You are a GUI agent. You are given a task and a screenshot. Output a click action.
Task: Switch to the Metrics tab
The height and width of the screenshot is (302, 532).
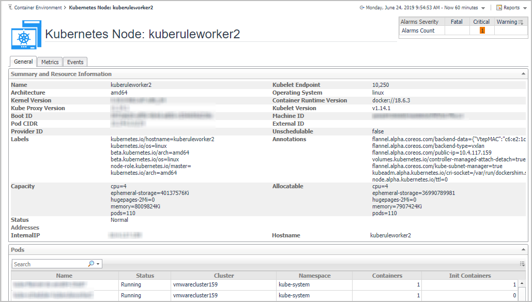point(50,62)
